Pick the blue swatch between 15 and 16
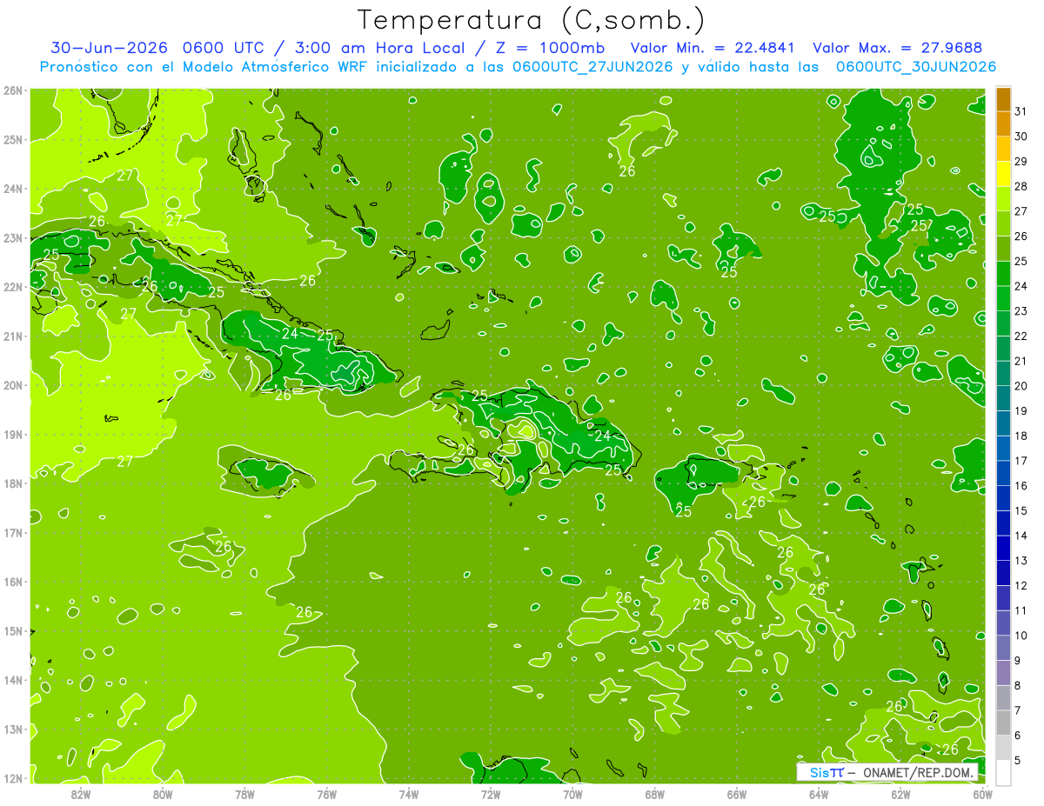The image size is (1044, 806). click(x=1003, y=498)
